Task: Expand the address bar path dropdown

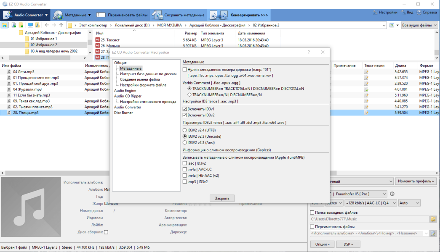Action: pyautogui.click(x=384, y=25)
